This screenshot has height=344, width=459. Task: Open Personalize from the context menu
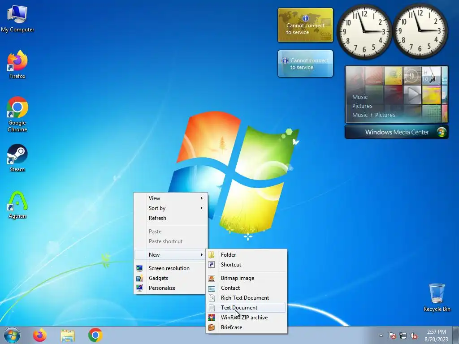tap(171, 288)
